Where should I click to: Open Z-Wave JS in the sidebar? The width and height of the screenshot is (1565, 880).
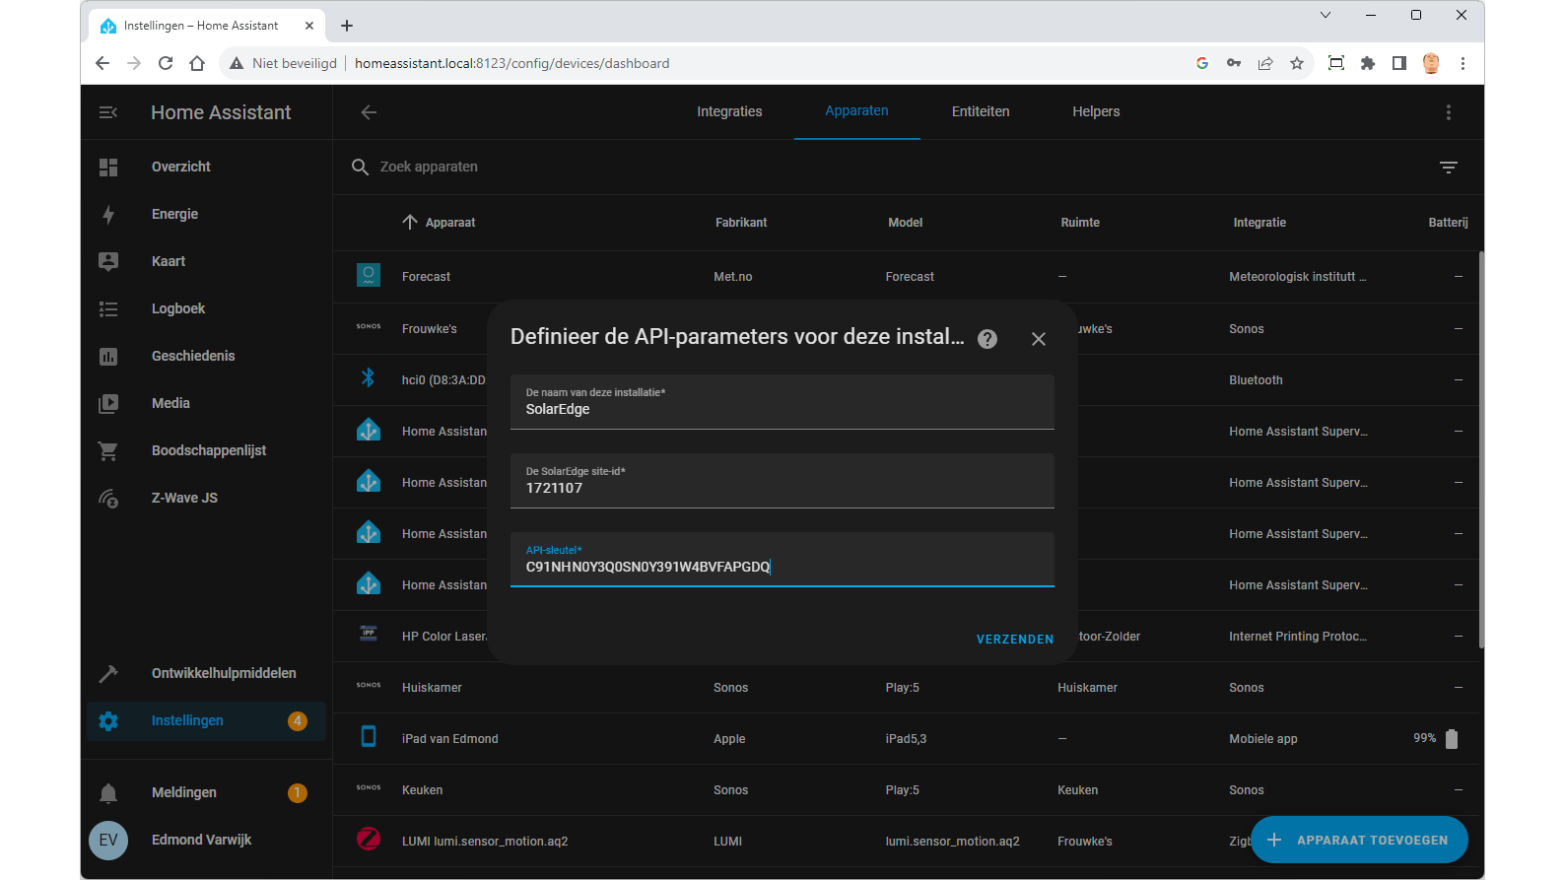tap(184, 498)
